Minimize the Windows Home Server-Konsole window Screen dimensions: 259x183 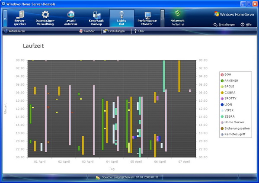[243, 4]
